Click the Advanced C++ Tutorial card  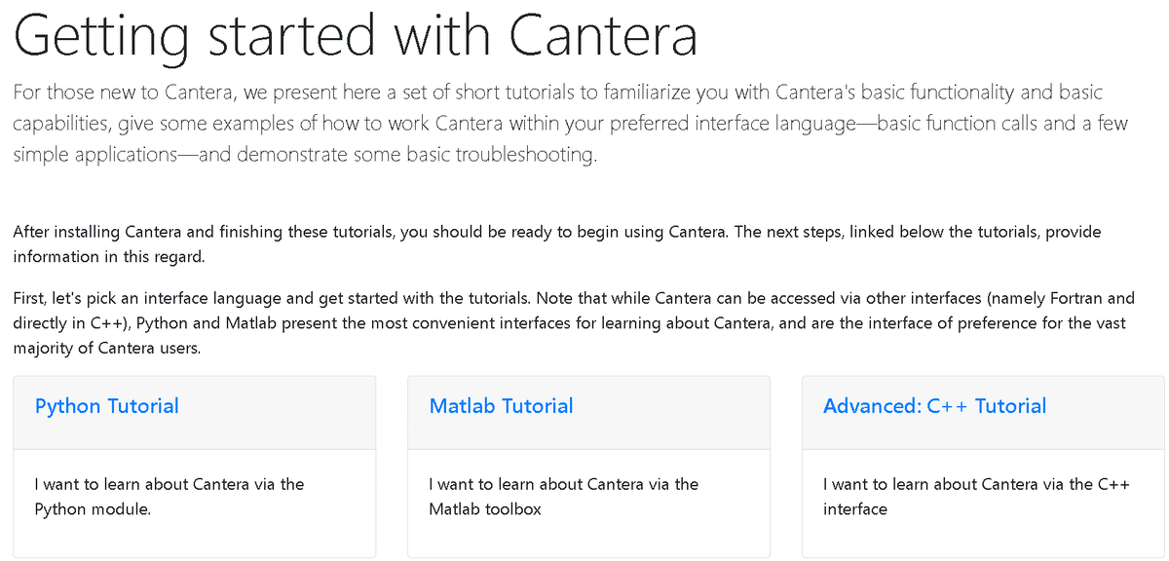tap(983, 467)
